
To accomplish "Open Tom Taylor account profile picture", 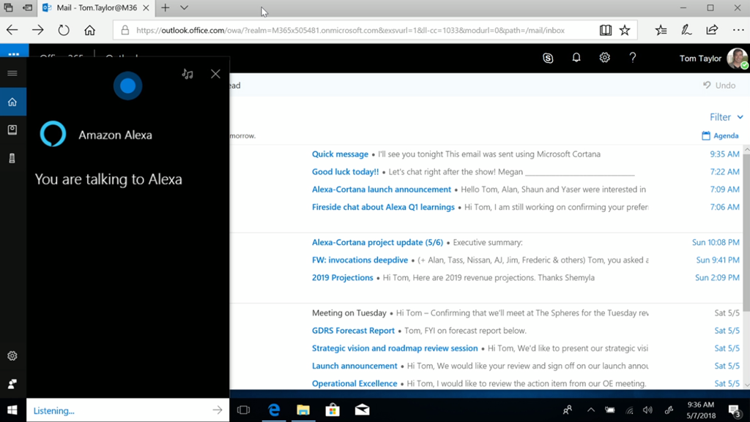I will coord(737,59).
